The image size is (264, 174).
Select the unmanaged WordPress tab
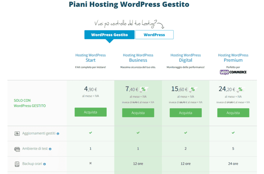(154, 35)
